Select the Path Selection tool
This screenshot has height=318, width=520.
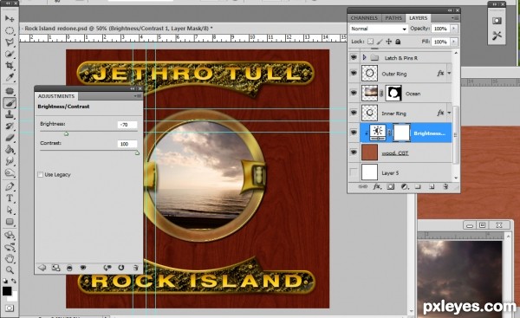coord(10,210)
